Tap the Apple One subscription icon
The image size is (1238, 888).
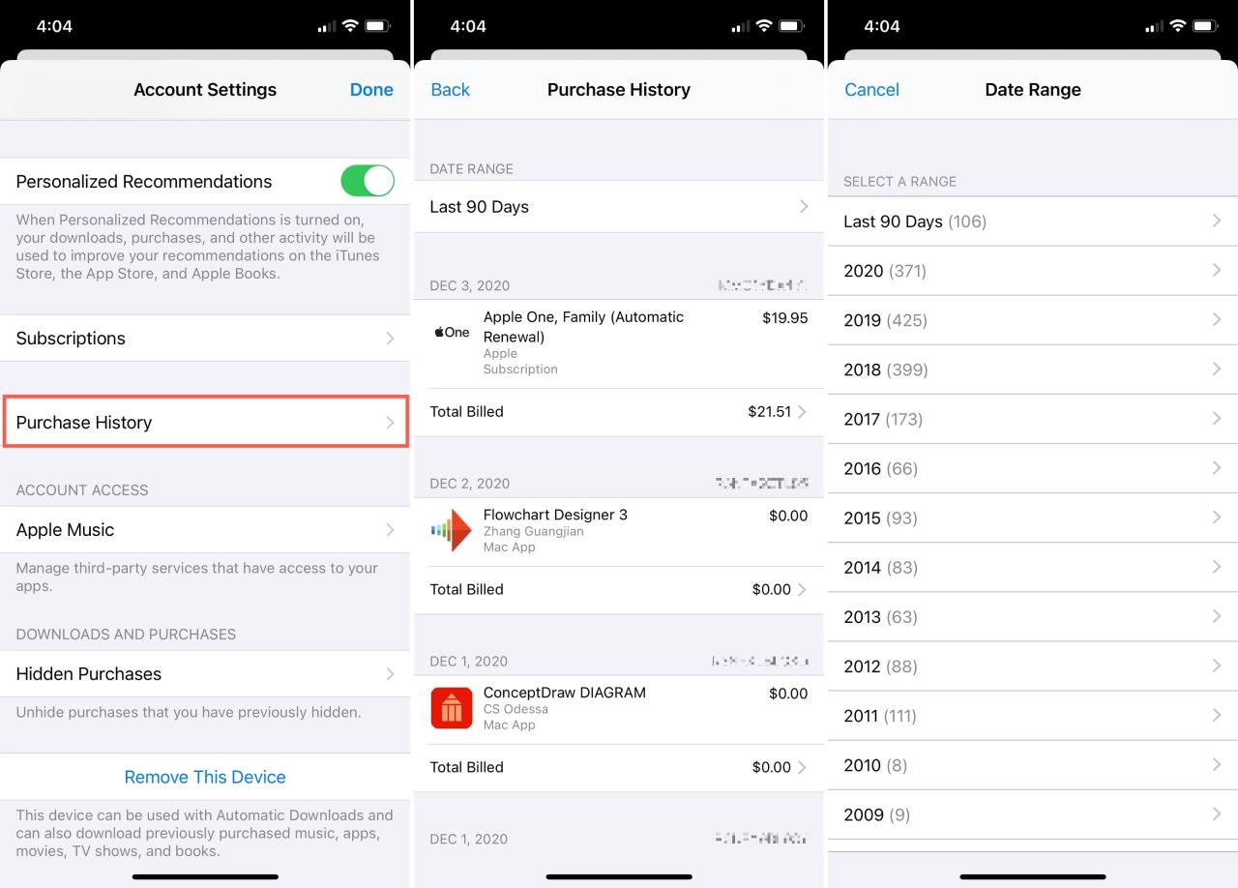tap(451, 332)
